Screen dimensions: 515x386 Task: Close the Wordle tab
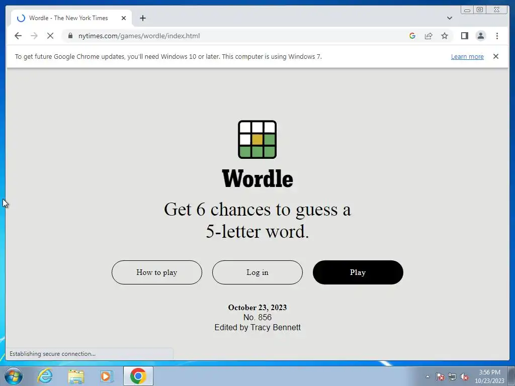pyautogui.click(x=124, y=18)
